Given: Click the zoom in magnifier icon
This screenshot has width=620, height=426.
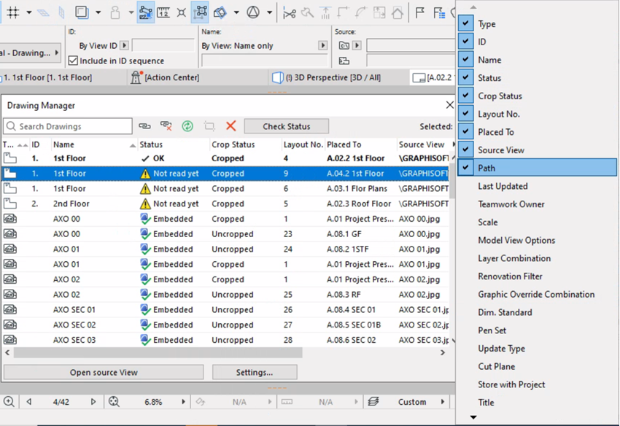Looking at the screenshot, I should click(9, 401).
